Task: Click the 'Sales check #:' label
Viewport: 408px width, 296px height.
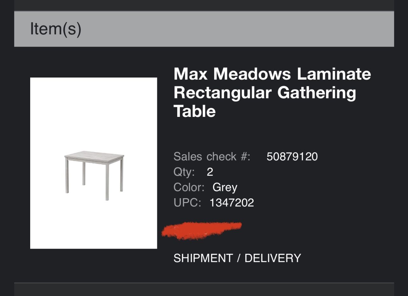Action: (212, 157)
